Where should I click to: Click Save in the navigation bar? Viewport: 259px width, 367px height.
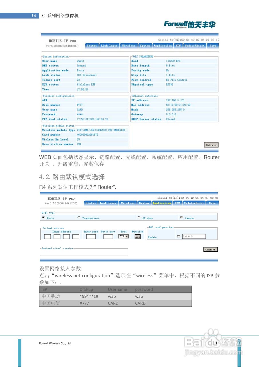[x=211, y=203]
